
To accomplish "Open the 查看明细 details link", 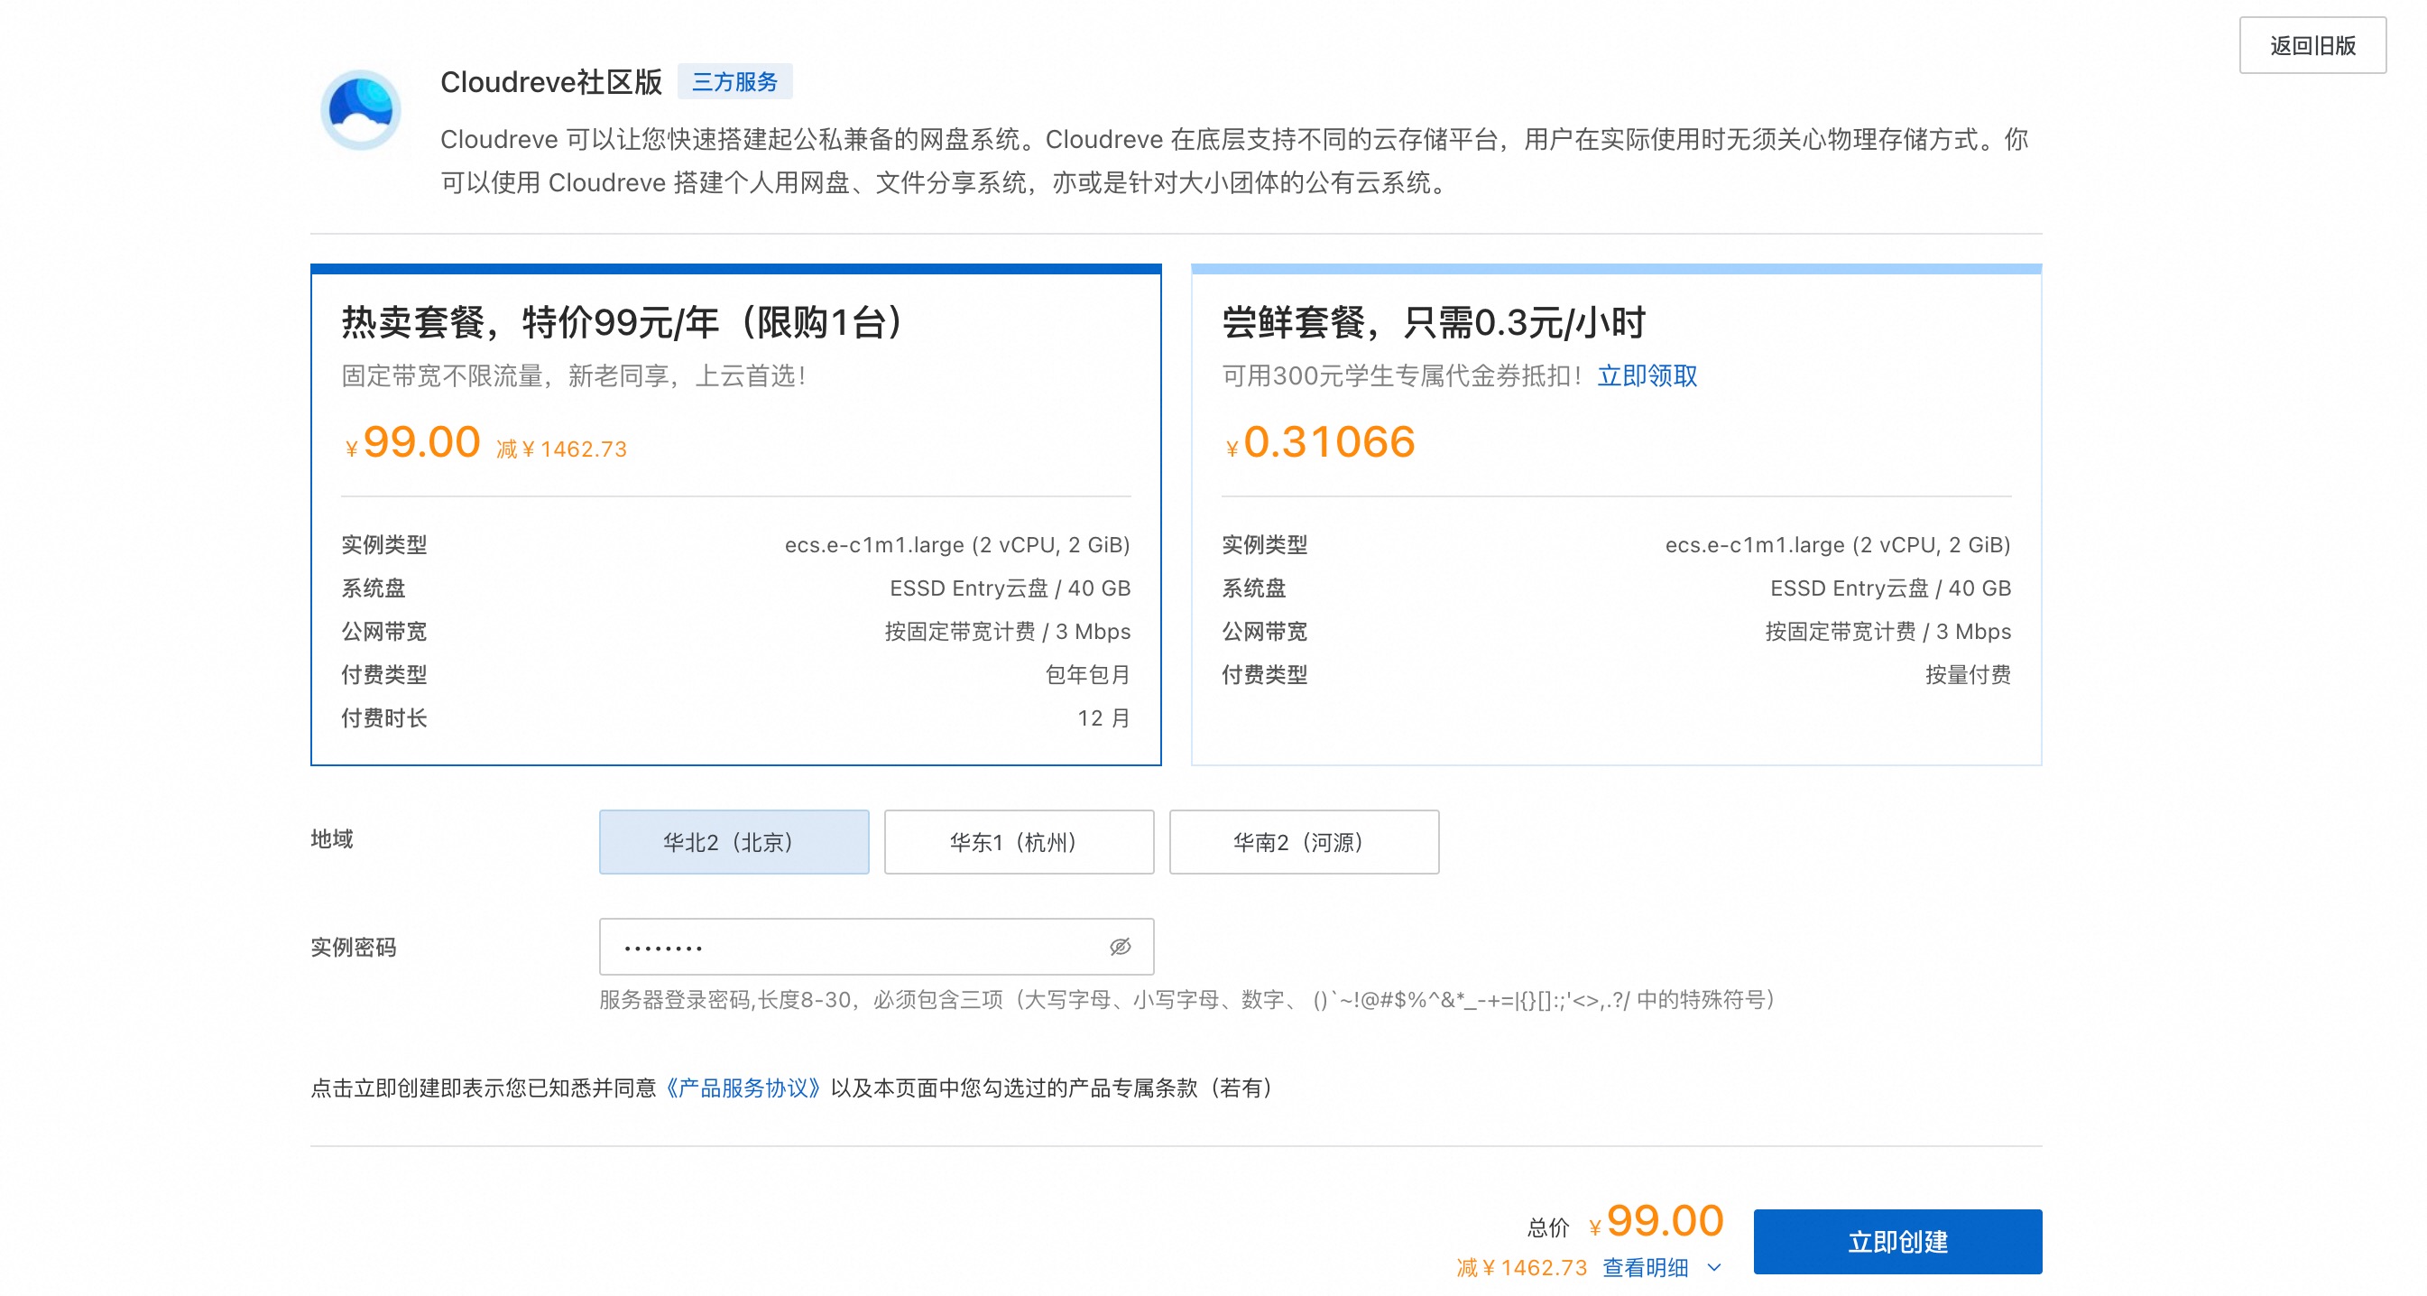I will click(1645, 1268).
